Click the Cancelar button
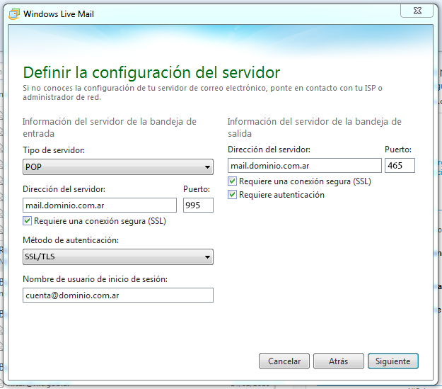 coord(284,361)
